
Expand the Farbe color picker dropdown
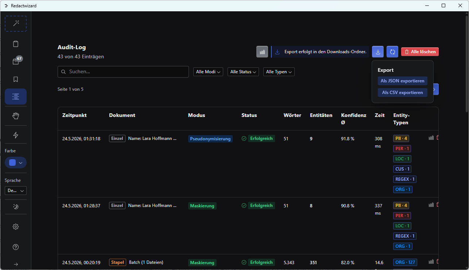16,163
